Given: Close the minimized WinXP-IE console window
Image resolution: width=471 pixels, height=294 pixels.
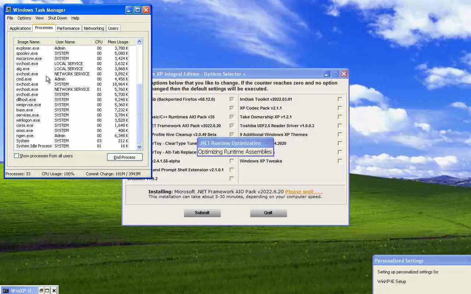Looking at the screenshot, I should click(x=54, y=291).
